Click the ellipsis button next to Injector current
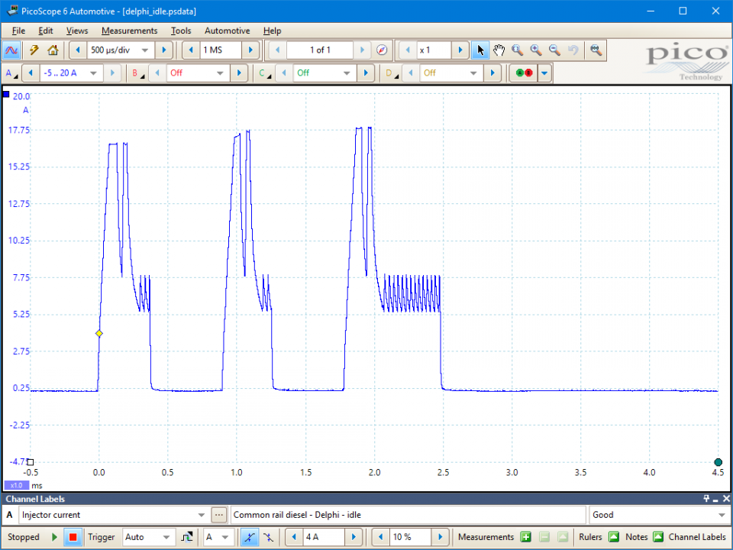 [x=219, y=515]
